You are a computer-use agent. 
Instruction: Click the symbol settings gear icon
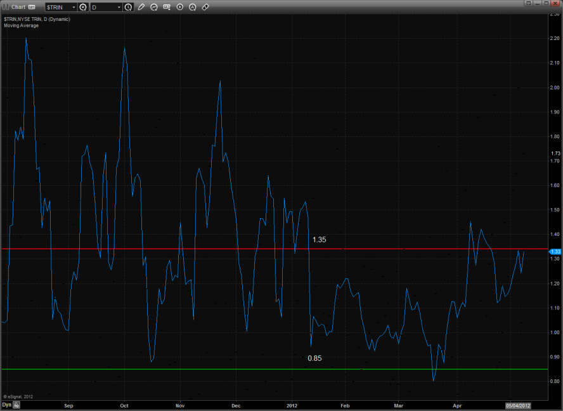pos(83,7)
